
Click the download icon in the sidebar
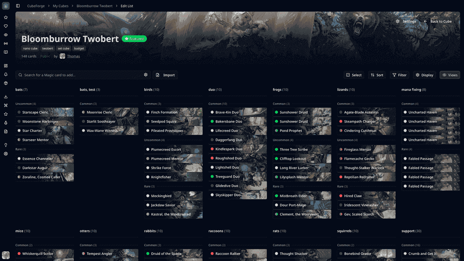6,97
